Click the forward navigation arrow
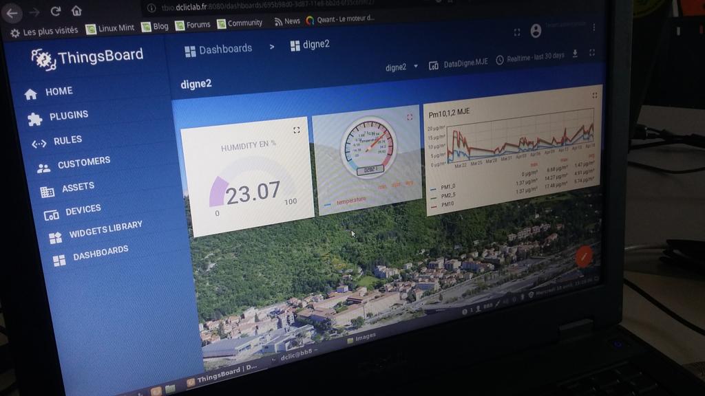The image size is (705, 396). (34, 12)
